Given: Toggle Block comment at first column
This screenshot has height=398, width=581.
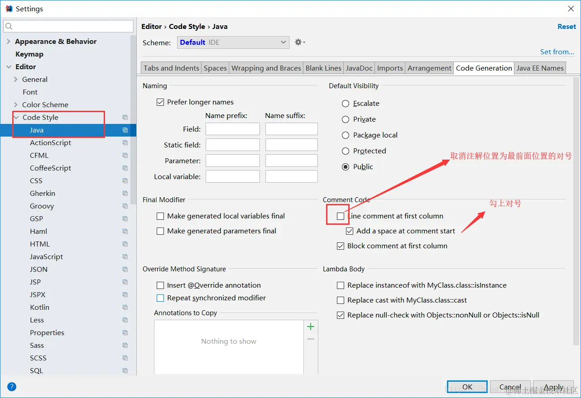Looking at the screenshot, I should click(341, 246).
